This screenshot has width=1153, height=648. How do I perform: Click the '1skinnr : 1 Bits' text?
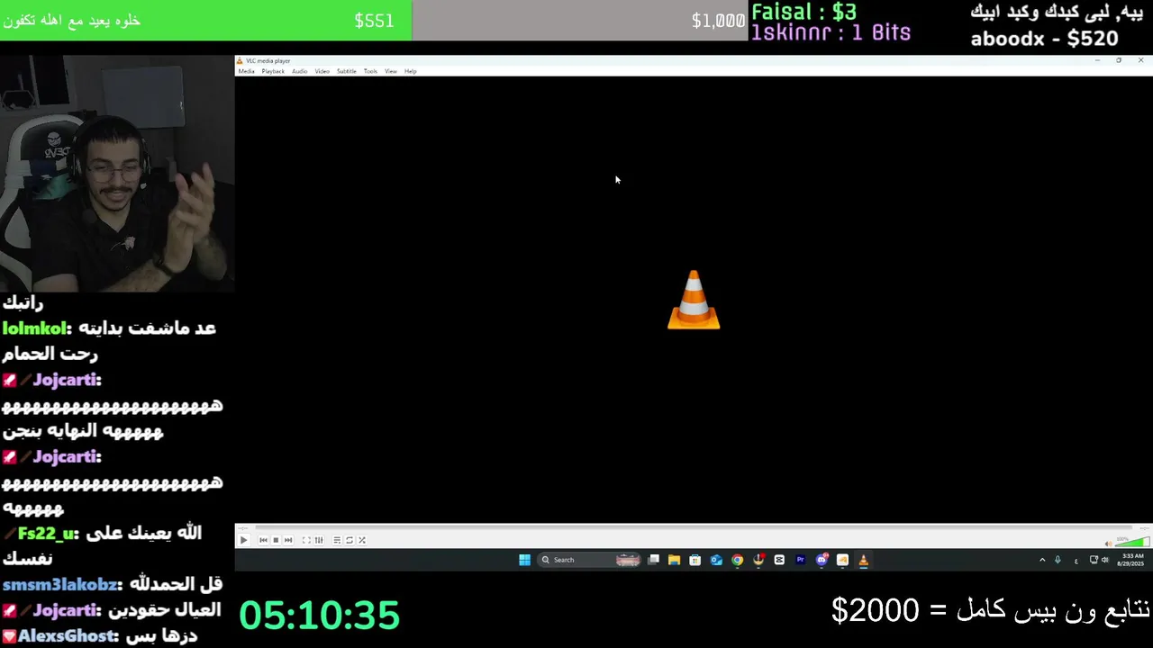tap(831, 33)
